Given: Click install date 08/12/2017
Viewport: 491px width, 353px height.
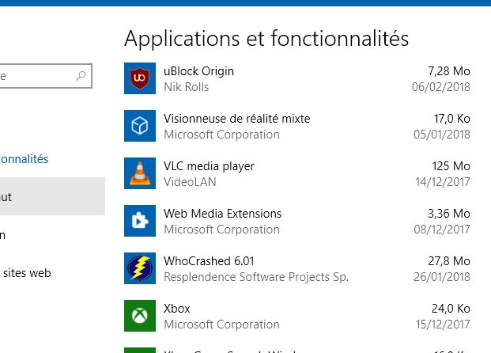Looking at the screenshot, I should pos(442,230).
